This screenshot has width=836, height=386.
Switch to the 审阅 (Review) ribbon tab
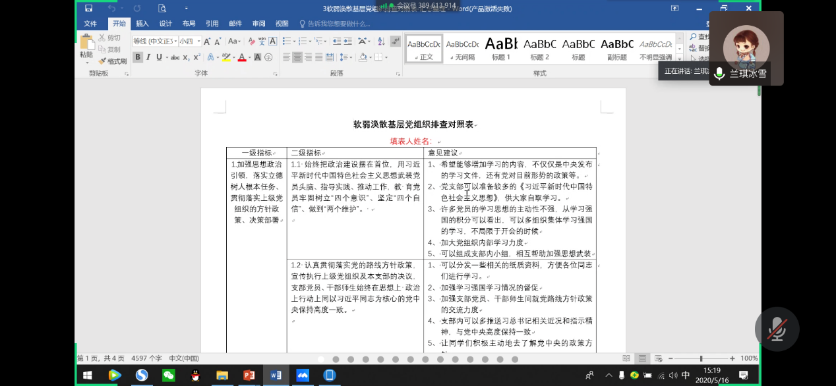[258, 24]
